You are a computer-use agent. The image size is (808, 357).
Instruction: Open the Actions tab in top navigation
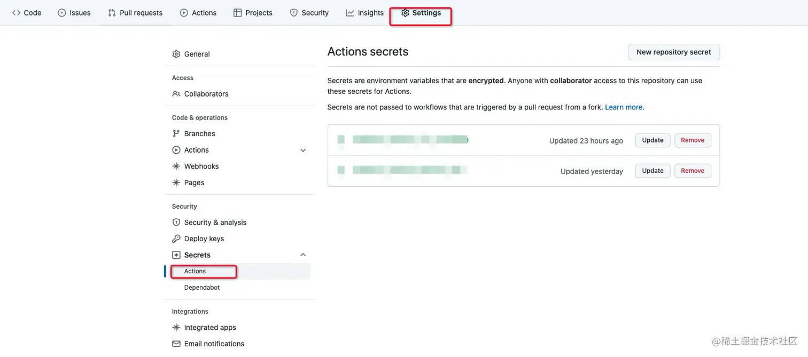point(198,13)
